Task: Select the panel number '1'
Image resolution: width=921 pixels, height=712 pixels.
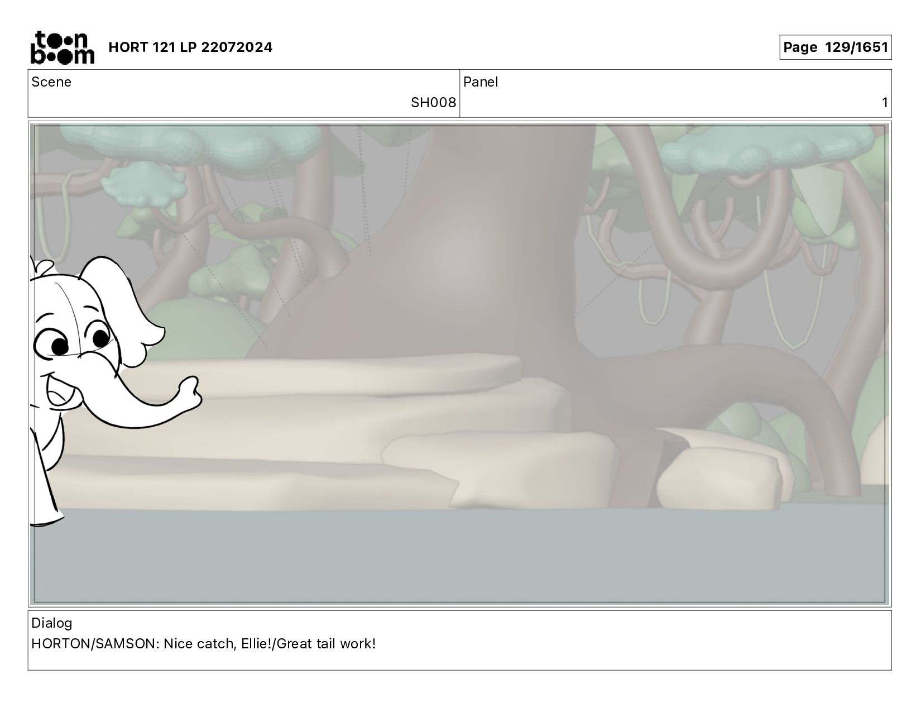Action: [885, 103]
